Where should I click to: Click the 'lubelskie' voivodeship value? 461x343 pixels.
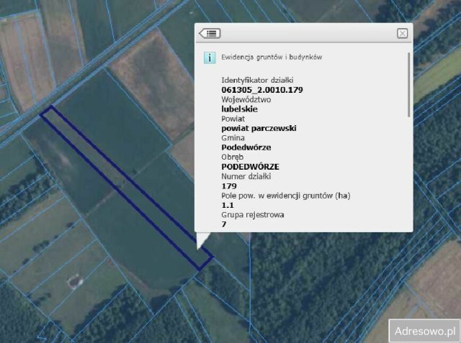click(x=239, y=109)
